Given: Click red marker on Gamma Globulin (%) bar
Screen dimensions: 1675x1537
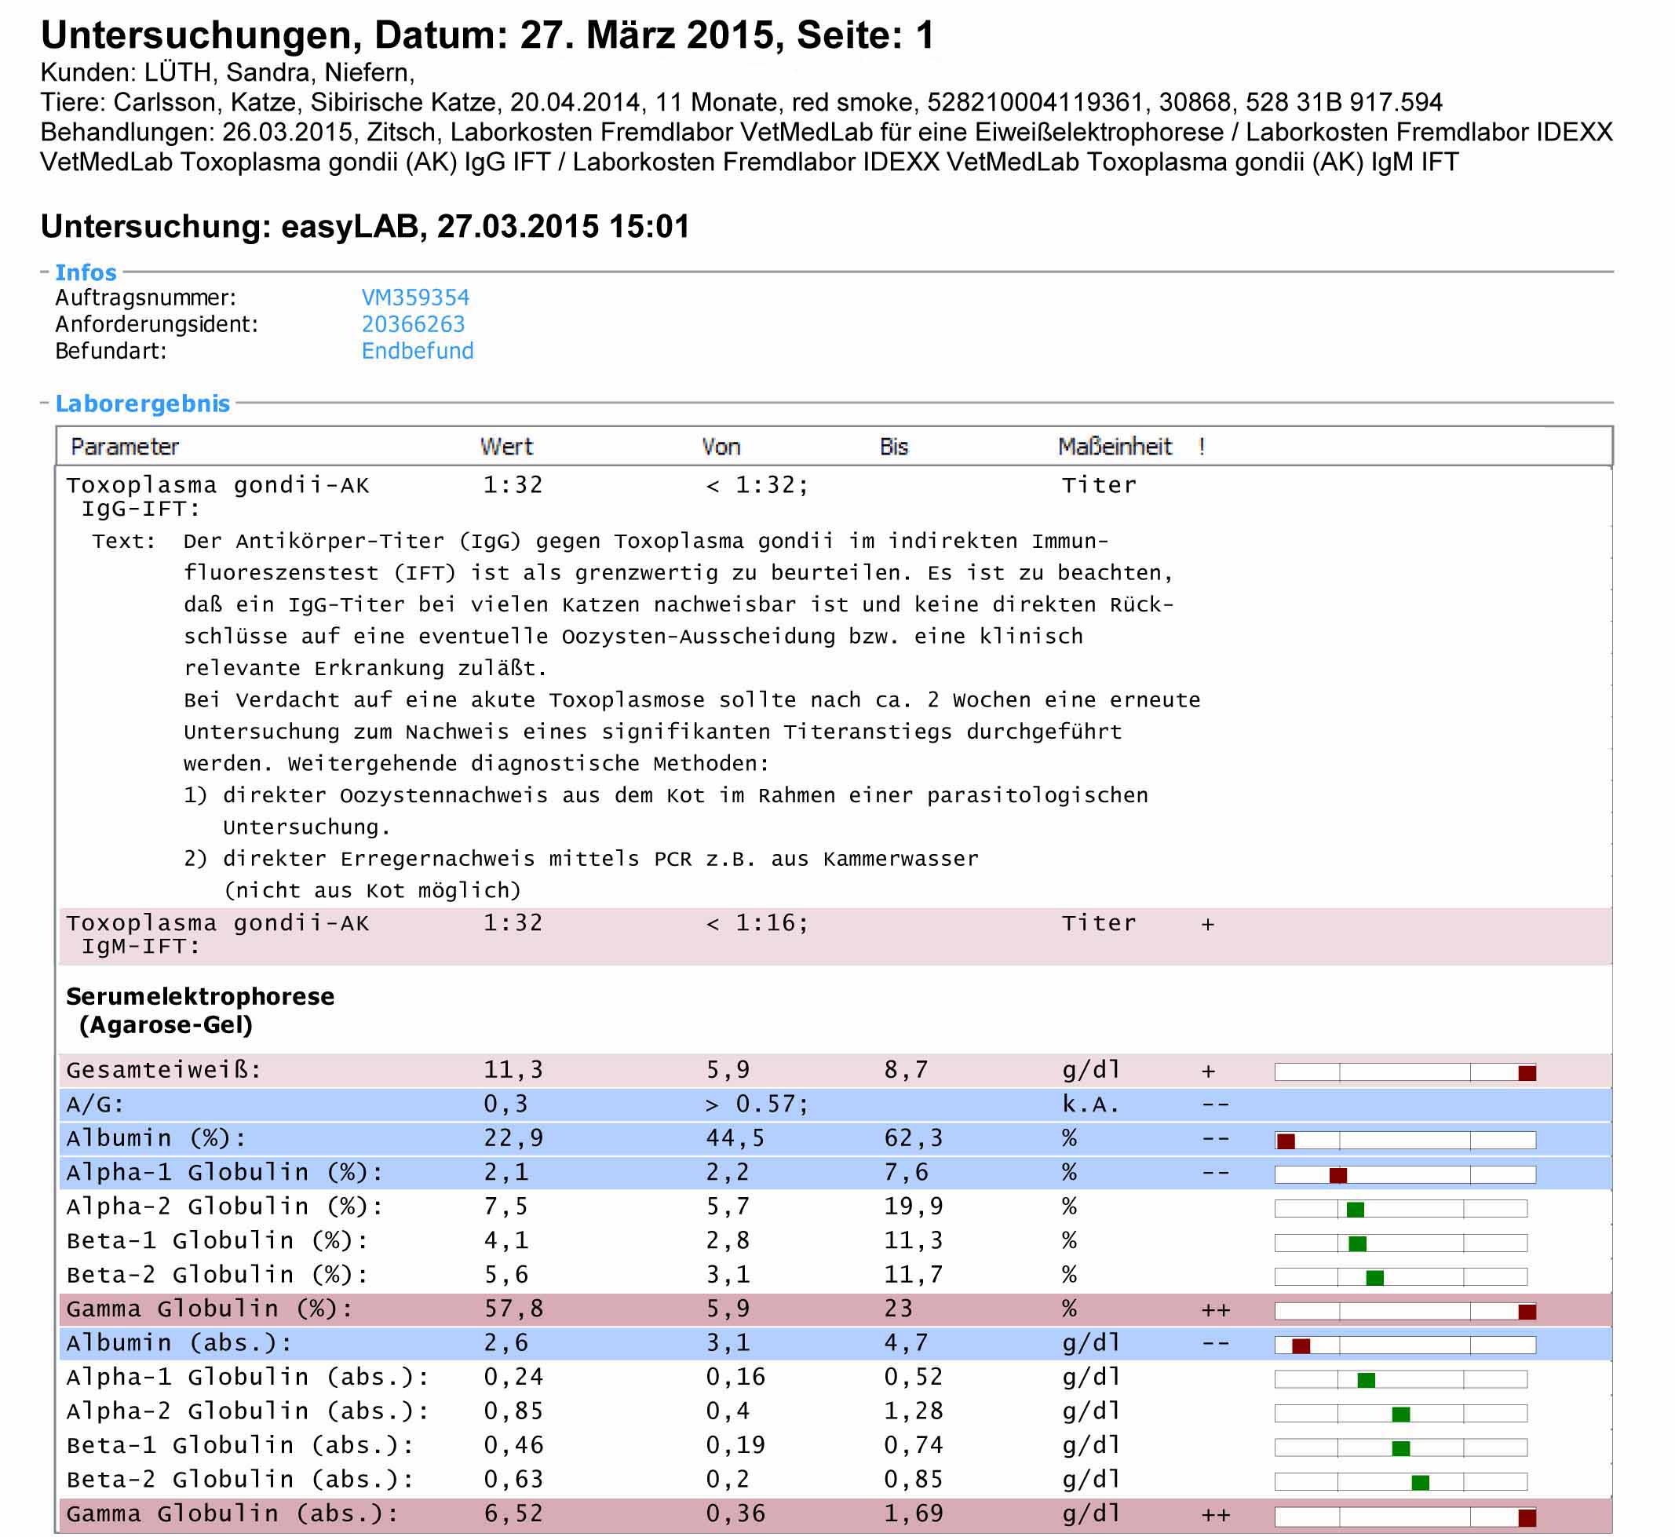Looking at the screenshot, I should pos(1526,1312).
